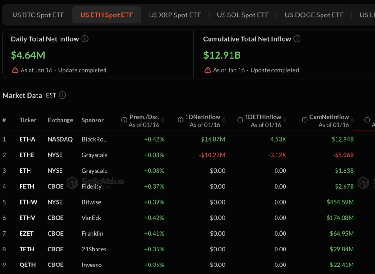Click warning icon under the $12.91B value
This screenshot has width=375, height=274.
pyautogui.click(x=208, y=70)
